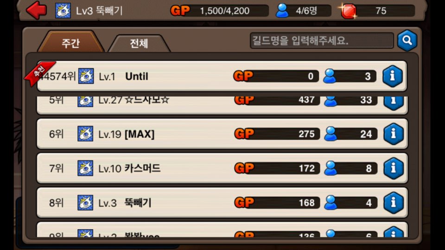Select the recommended Until guild row
The width and height of the screenshot is (445, 250).
pyautogui.click(x=222, y=76)
